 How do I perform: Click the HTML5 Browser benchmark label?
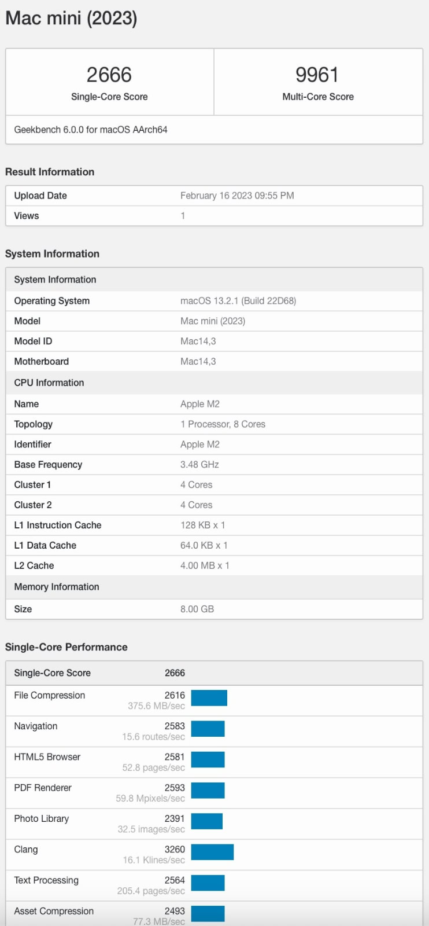(x=47, y=757)
